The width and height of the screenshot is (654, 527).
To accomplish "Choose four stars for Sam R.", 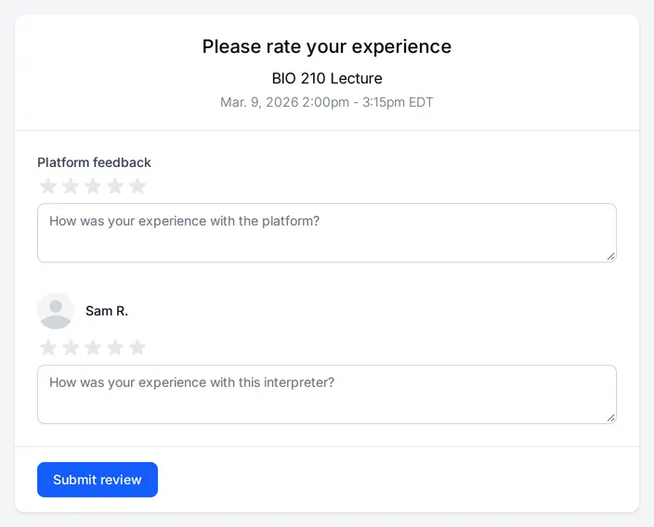I will click(x=115, y=347).
